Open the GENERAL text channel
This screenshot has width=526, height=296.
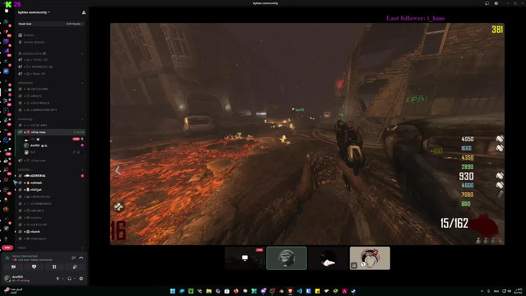pos(51,176)
